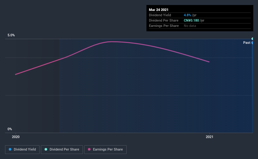Click the 0% y-axis label
Screen dimensions: 258x159
pyautogui.click(x=10, y=129)
